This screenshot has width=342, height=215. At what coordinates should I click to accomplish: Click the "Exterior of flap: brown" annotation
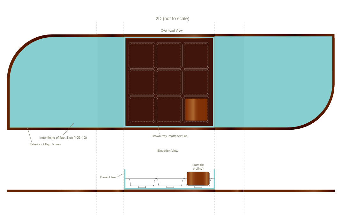pyautogui.click(x=45, y=144)
